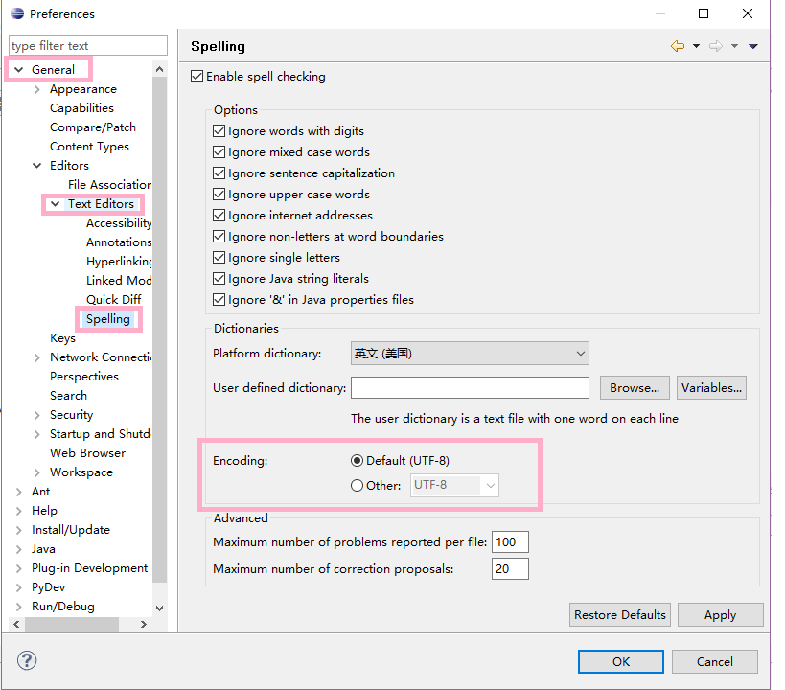Select Quick Diff in the tree

point(114,299)
